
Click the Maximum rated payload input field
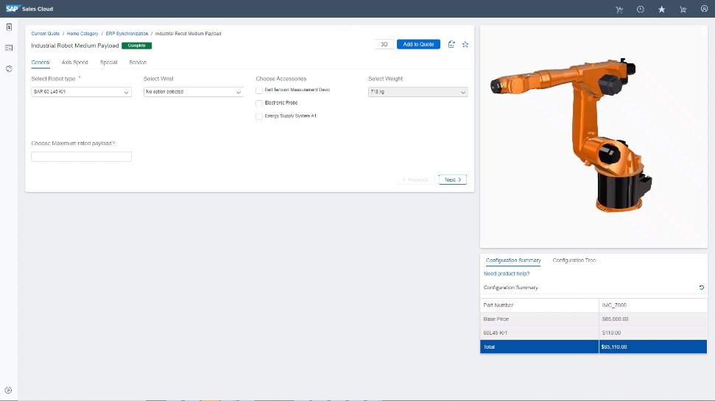(x=81, y=157)
